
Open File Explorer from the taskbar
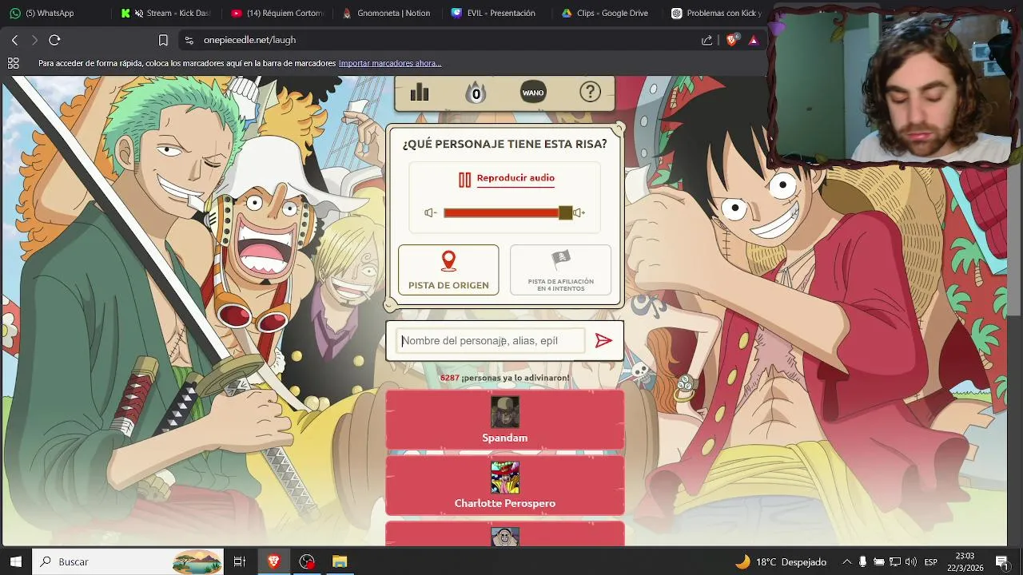(x=340, y=561)
